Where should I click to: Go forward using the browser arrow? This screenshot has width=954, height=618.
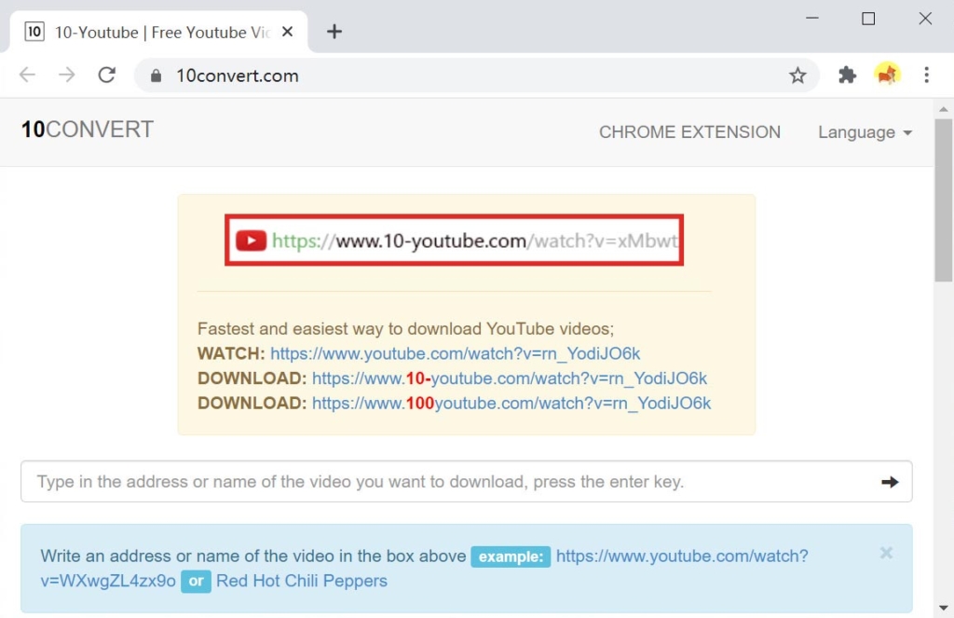tap(67, 75)
